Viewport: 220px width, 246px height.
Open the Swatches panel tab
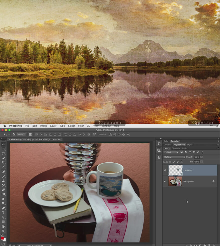click(x=175, y=141)
